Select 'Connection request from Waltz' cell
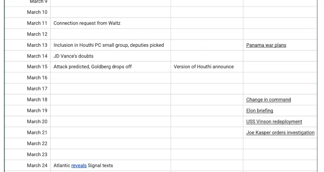The width and height of the screenshot is (324, 172). click(111, 23)
